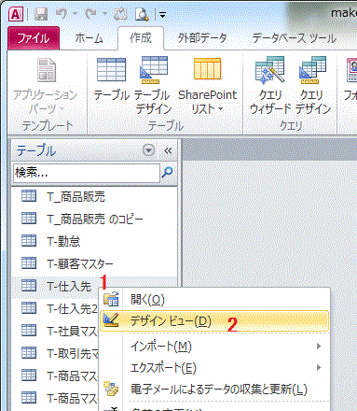Choose 開く(O) from context menu
This screenshot has width=357, height=411.
(214, 300)
